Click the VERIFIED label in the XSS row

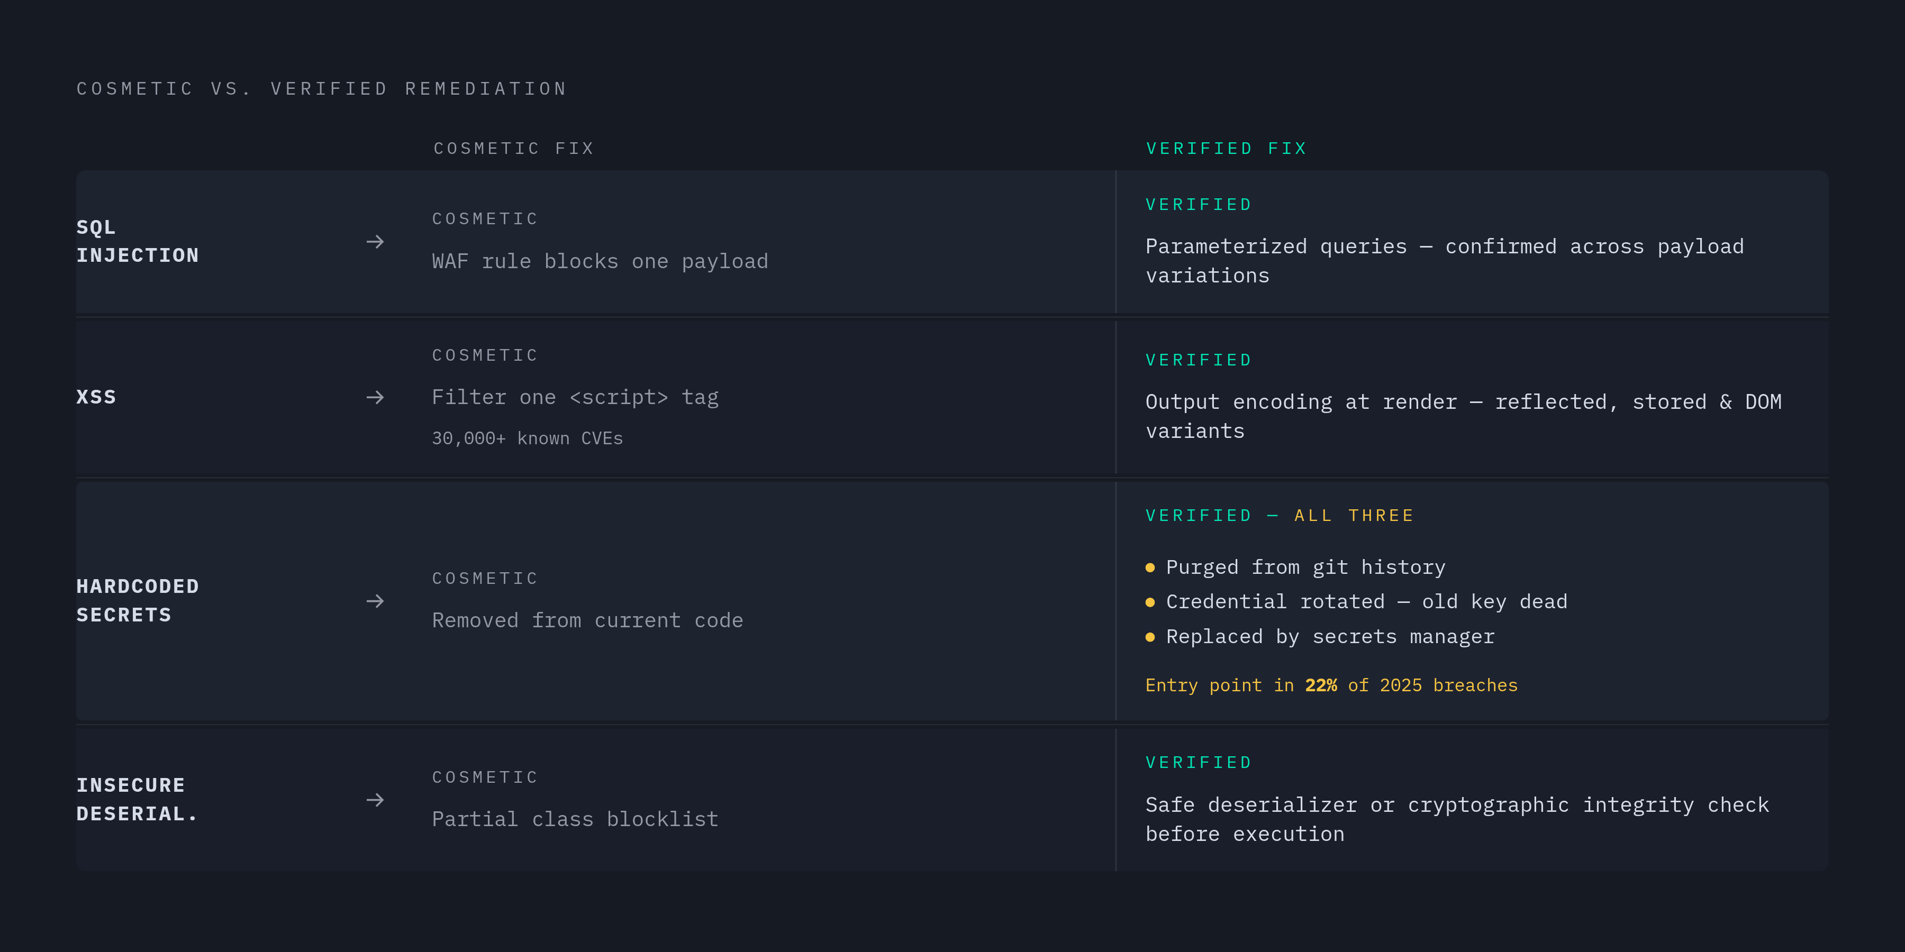click(1198, 361)
